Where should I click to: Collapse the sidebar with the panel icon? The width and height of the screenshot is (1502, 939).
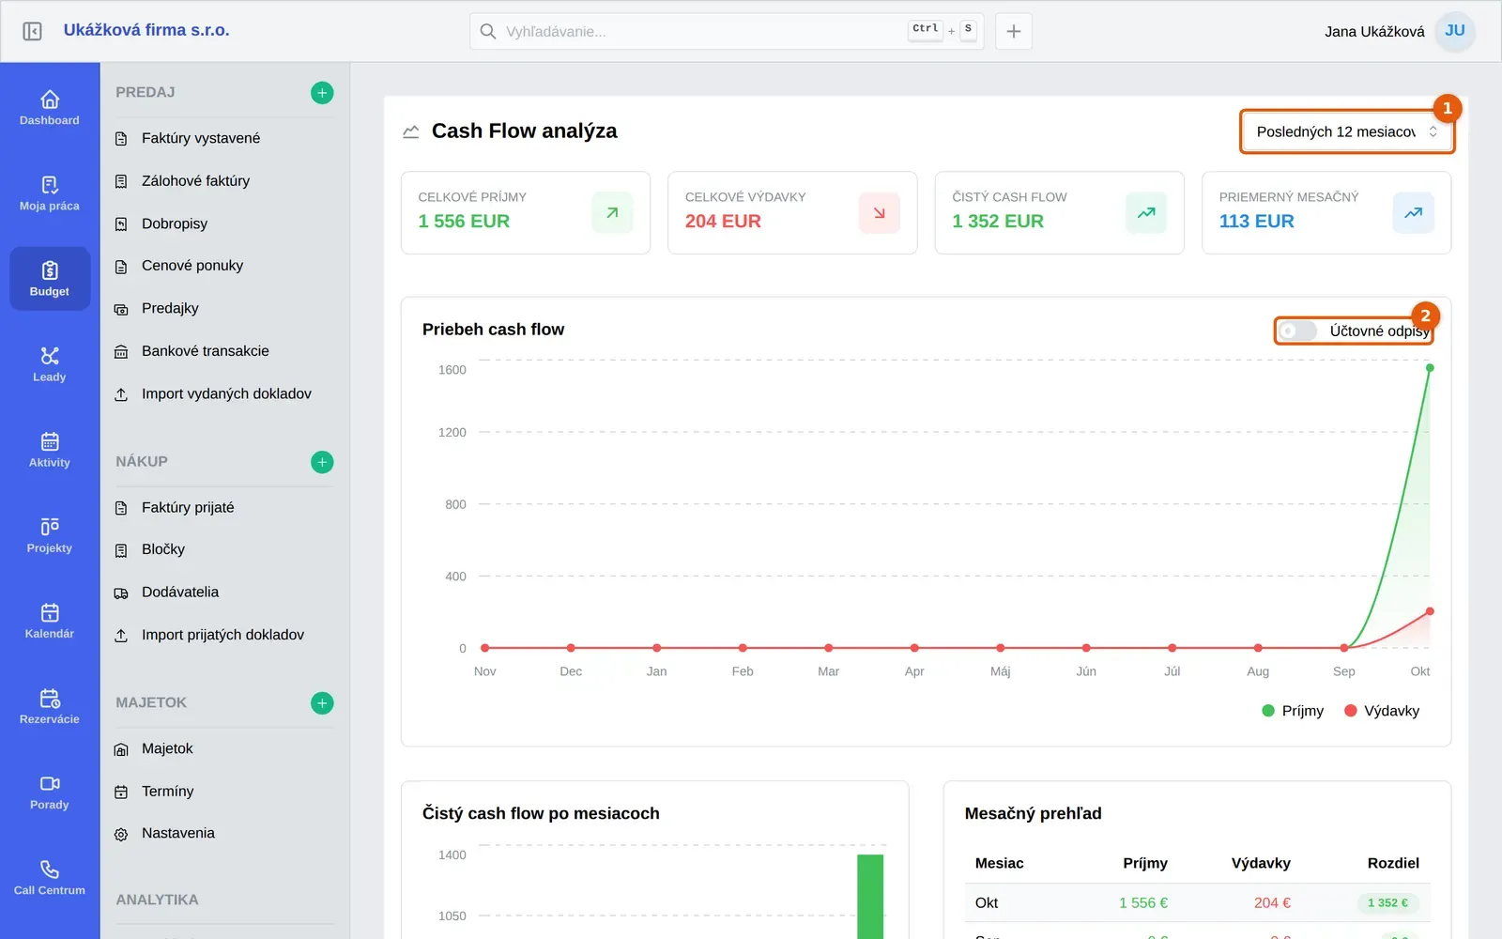point(32,31)
